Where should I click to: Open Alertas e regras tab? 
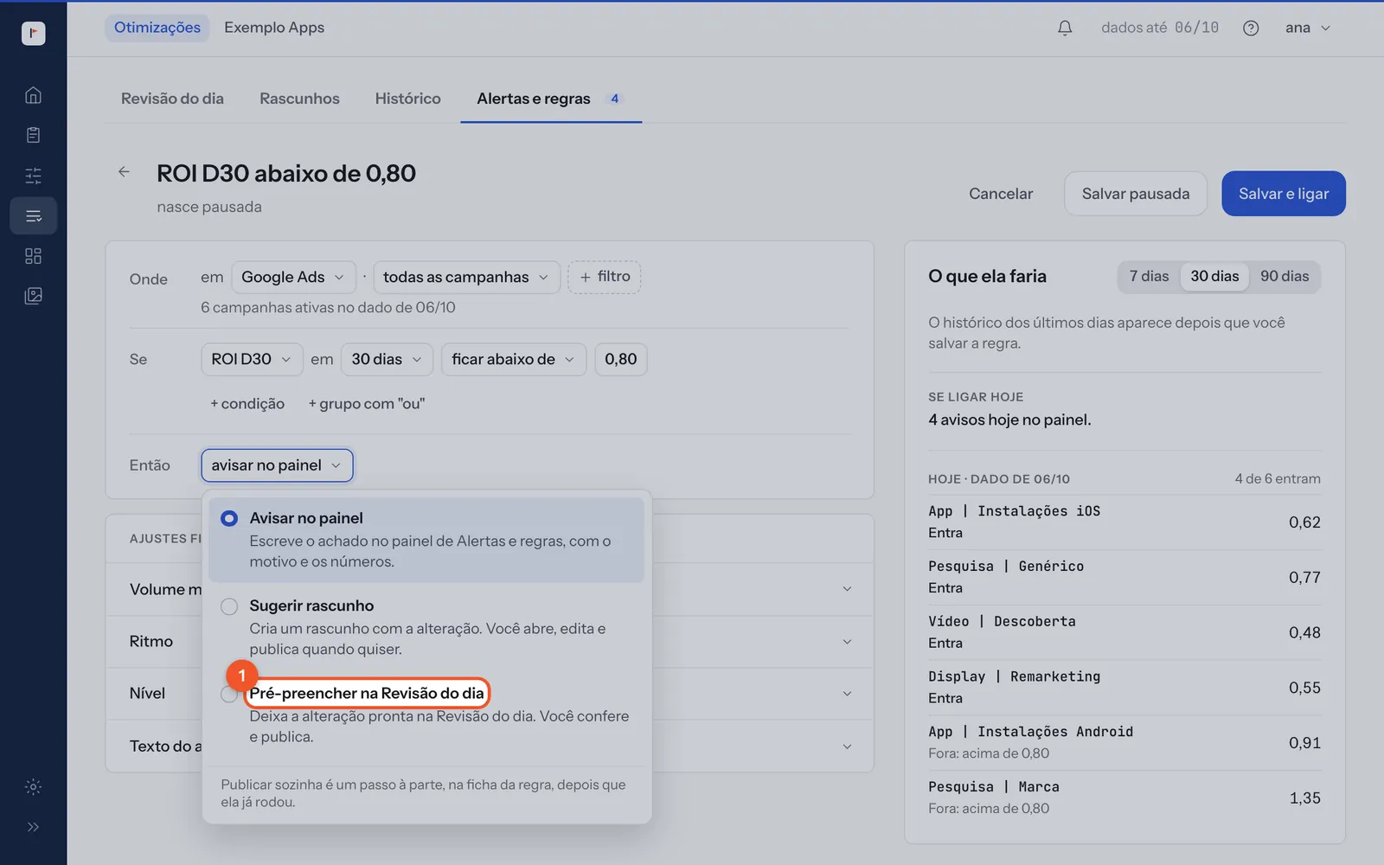[551, 99]
